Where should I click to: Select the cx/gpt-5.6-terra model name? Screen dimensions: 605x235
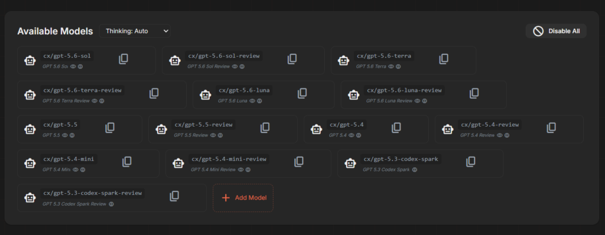(x=384, y=56)
